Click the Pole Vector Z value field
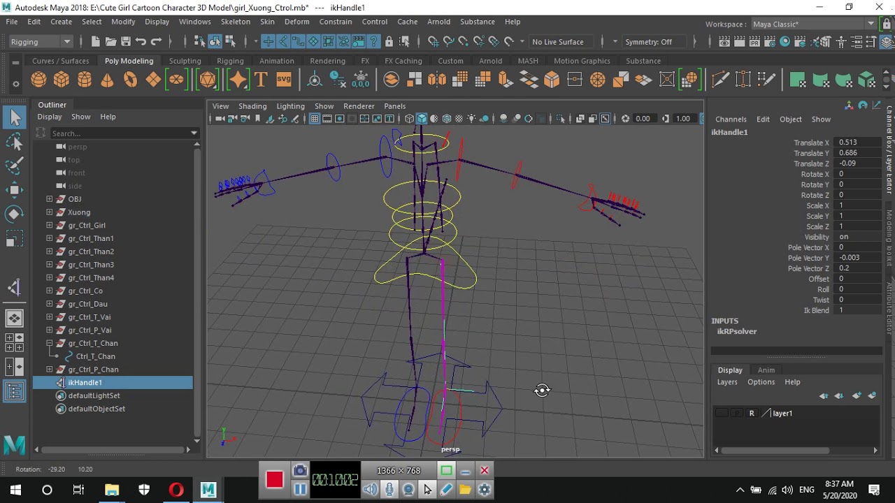 [858, 268]
